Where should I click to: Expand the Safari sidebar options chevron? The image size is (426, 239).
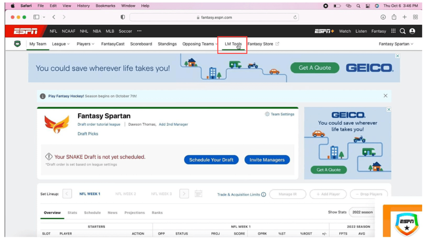tap(44, 17)
